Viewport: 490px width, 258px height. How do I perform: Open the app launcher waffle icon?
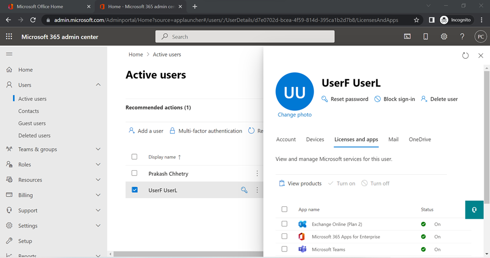pos(9,37)
